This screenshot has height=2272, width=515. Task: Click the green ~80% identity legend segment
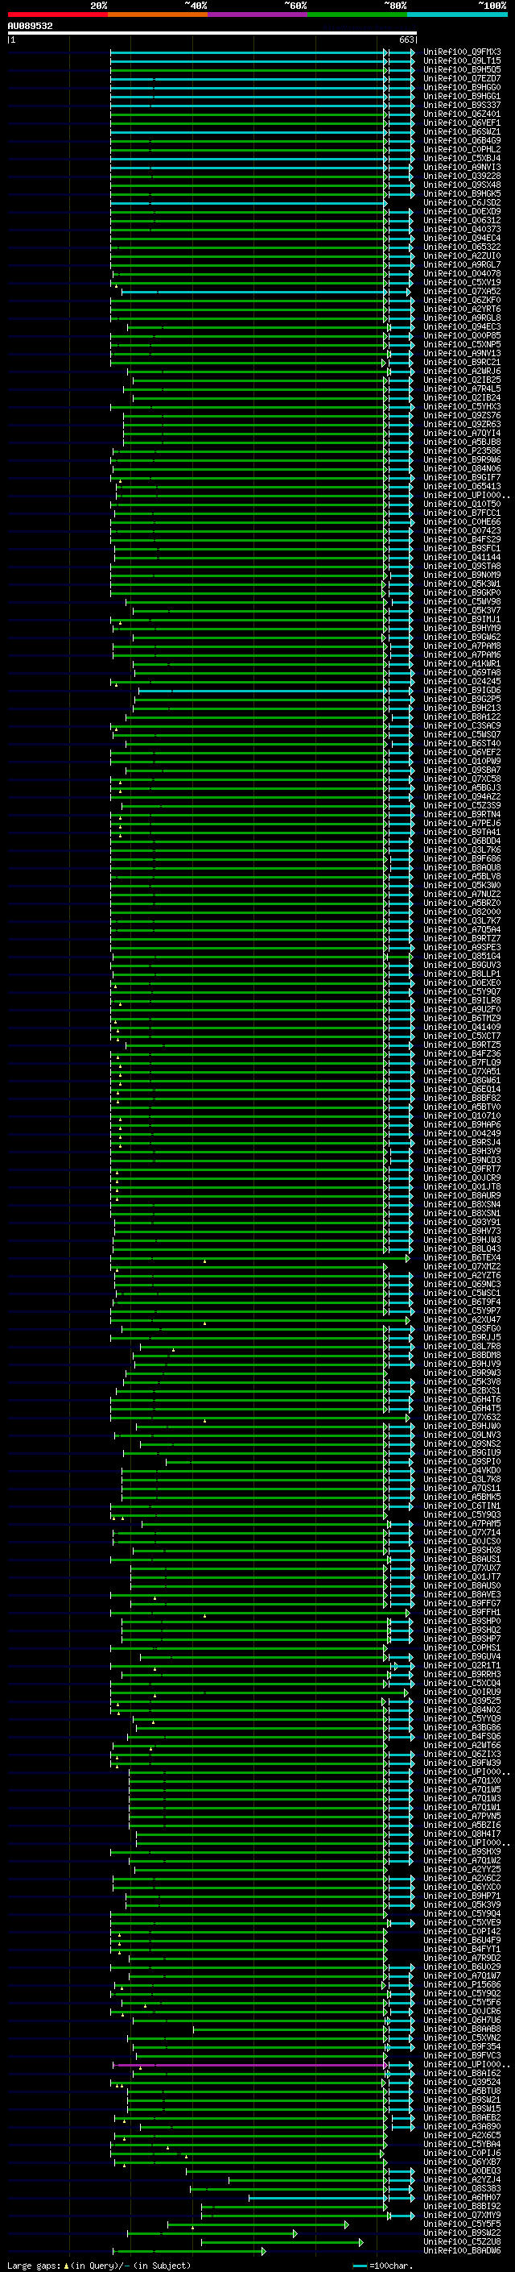point(356,15)
